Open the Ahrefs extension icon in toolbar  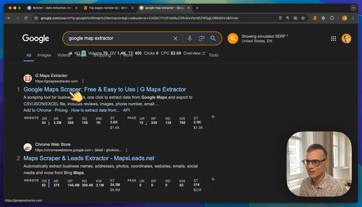pos(315,18)
